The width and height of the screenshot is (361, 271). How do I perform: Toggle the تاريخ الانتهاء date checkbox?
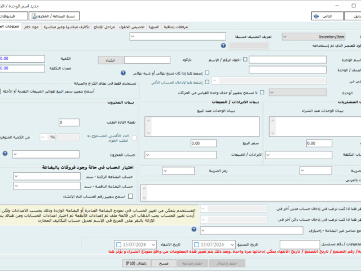pos(119,244)
